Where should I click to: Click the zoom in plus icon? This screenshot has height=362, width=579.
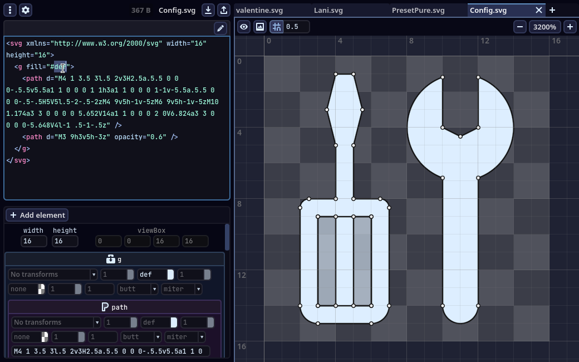pos(570,27)
